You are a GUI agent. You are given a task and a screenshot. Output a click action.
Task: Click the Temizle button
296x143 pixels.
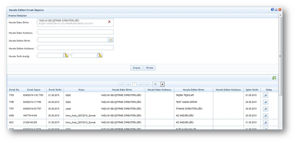[150, 68]
